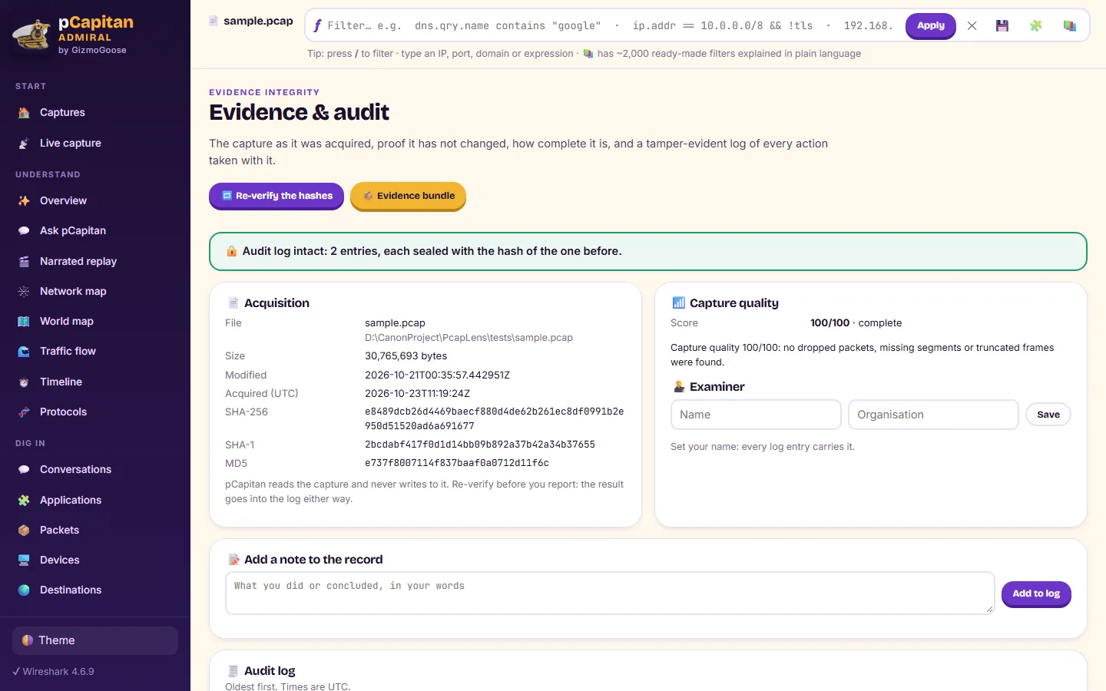Click the Ask pCapitan chat bubble icon

[x=24, y=231]
